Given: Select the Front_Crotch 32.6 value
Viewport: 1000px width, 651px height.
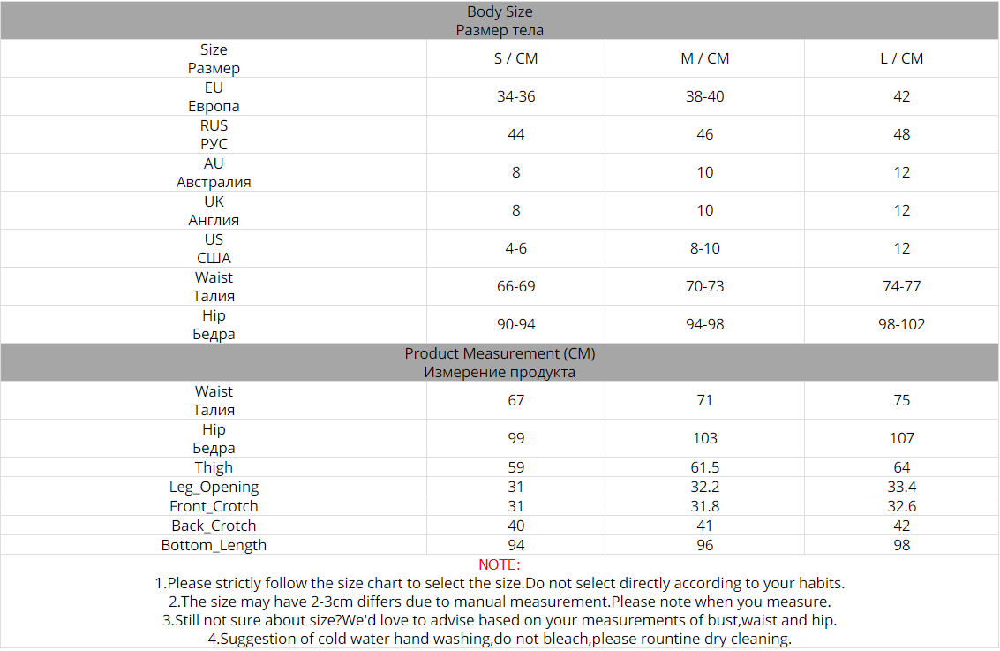Looking at the screenshot, I should tap(901, 506).
